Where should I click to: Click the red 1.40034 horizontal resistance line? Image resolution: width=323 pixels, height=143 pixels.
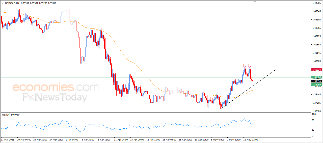151,70
